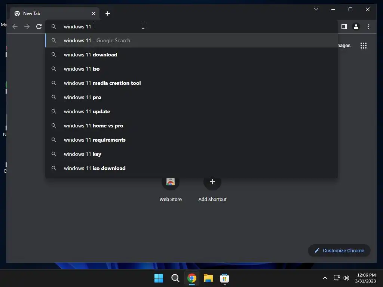Go forward using the forward arrow
This screenshot has height=287, width=383.
27,27
